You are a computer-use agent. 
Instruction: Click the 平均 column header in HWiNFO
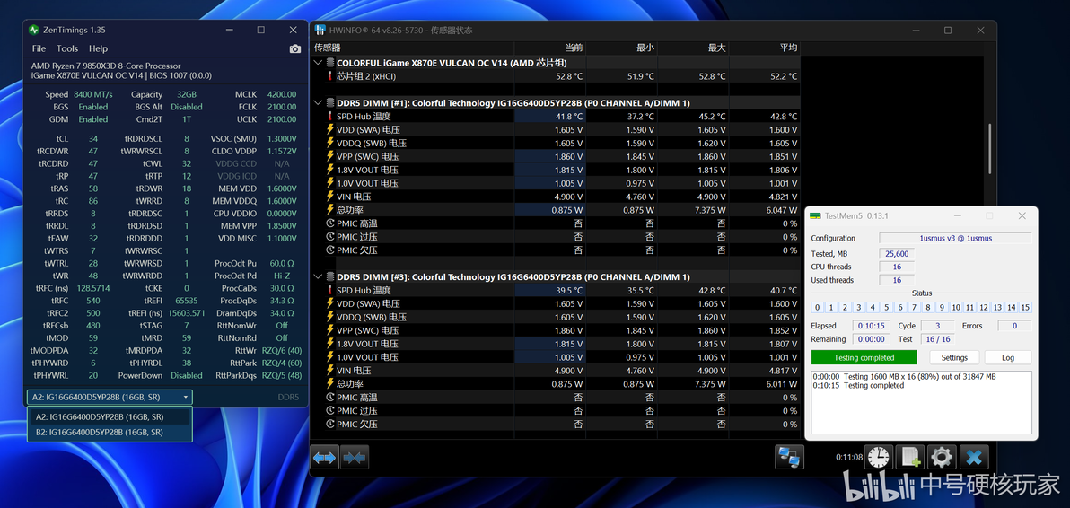point(788,48)
